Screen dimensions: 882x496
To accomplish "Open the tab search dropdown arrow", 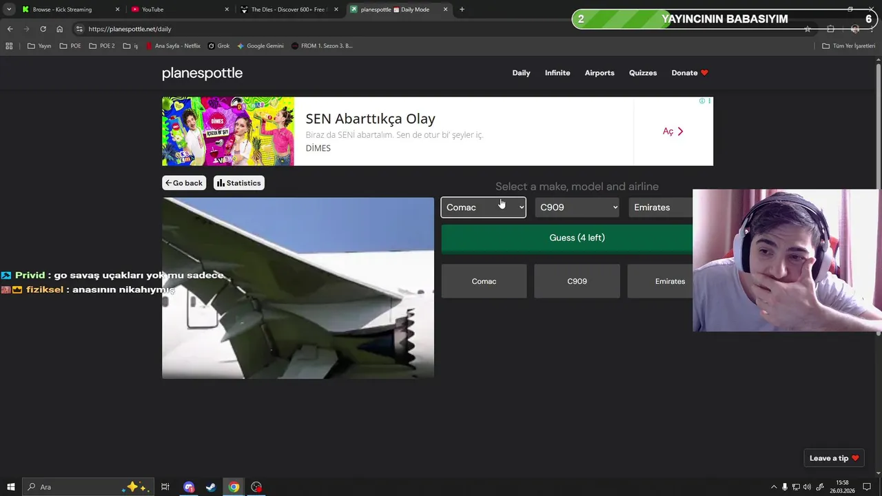I will click(x=8, y=10).
